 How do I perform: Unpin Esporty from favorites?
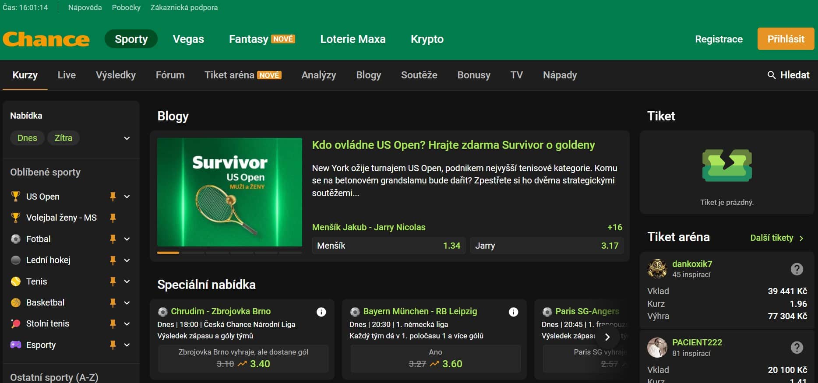113,345
